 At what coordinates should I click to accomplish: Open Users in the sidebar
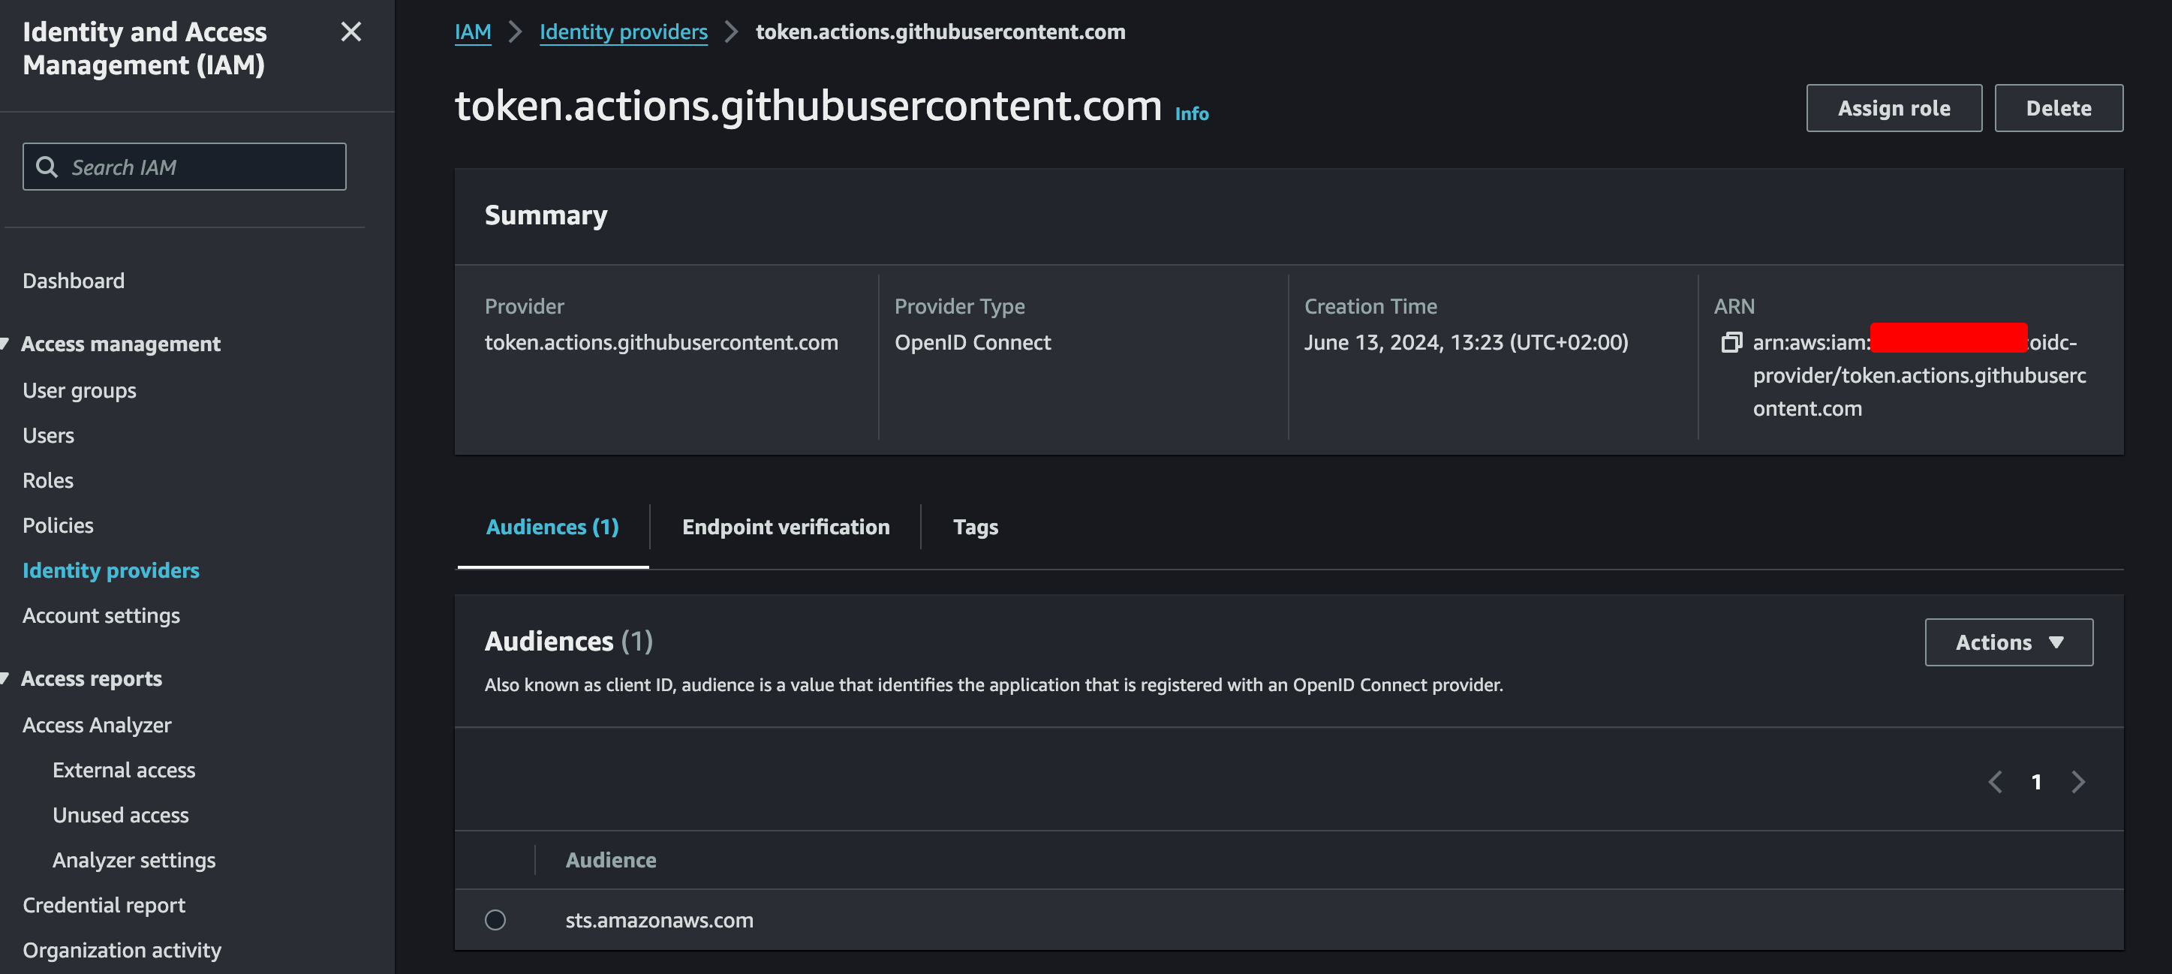coord(48,436)
